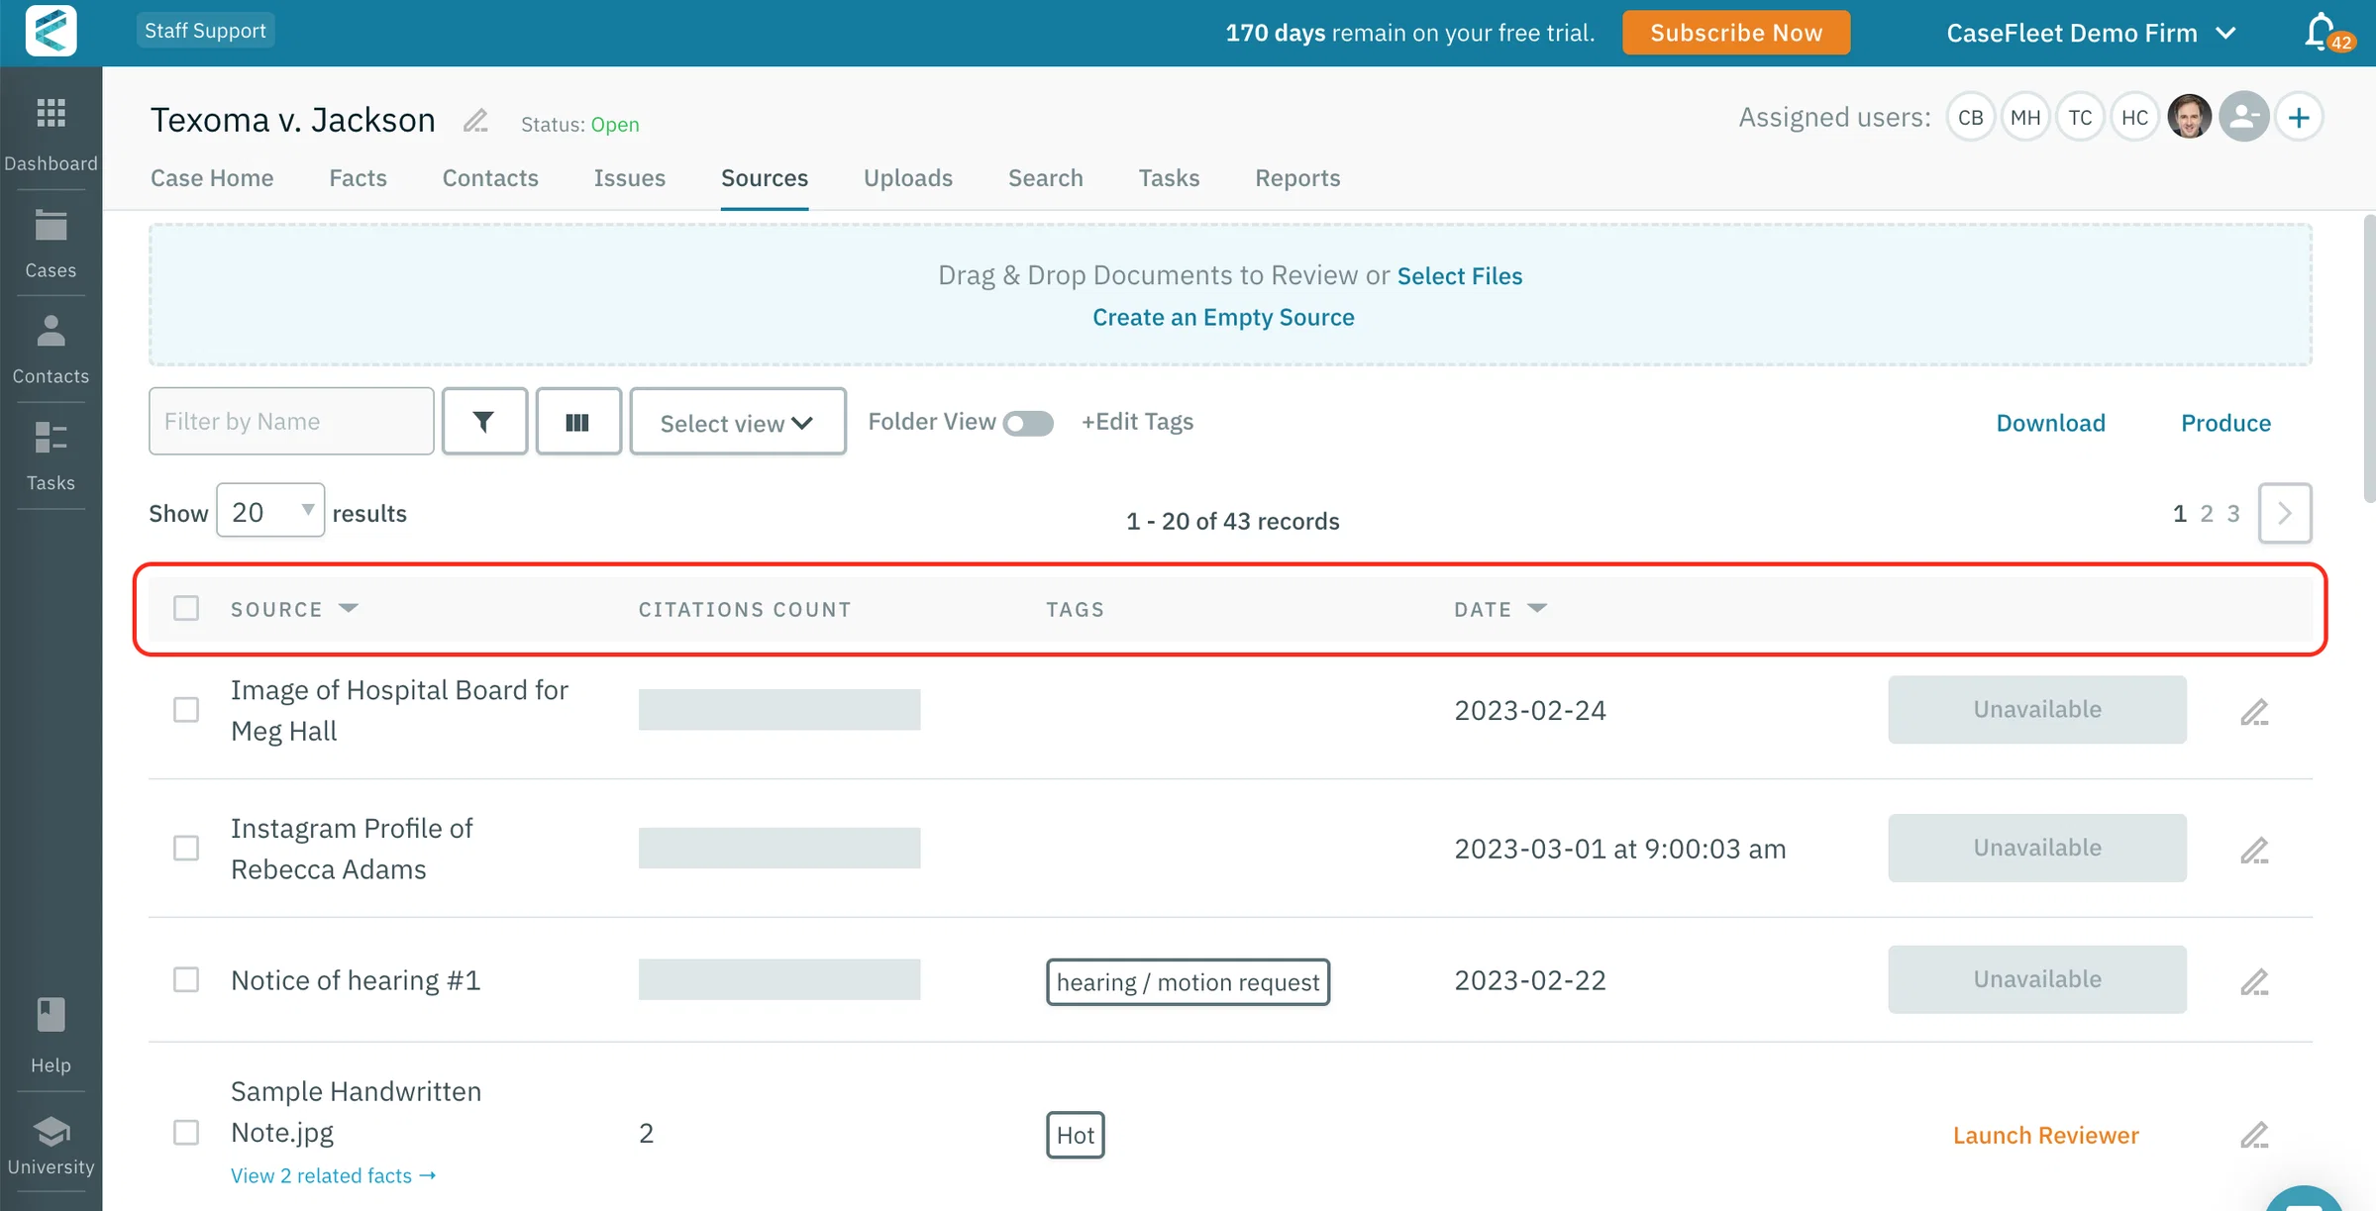This screenshot has width=2376, height=1211.
Task: Switch to the Reports tab
Action: (1297, 178)
